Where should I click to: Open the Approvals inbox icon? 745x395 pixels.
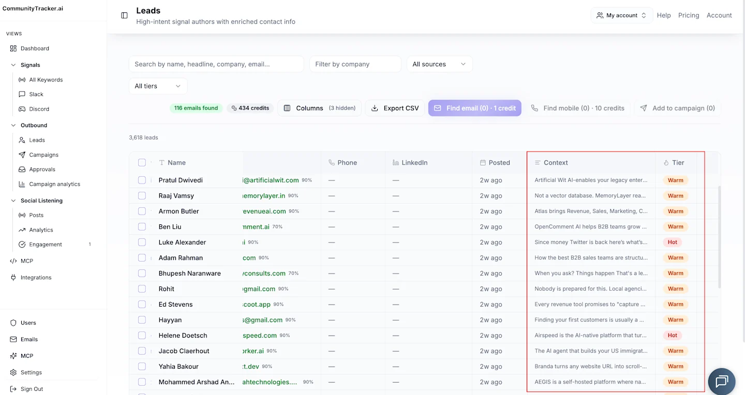click(x=22, y=170)
